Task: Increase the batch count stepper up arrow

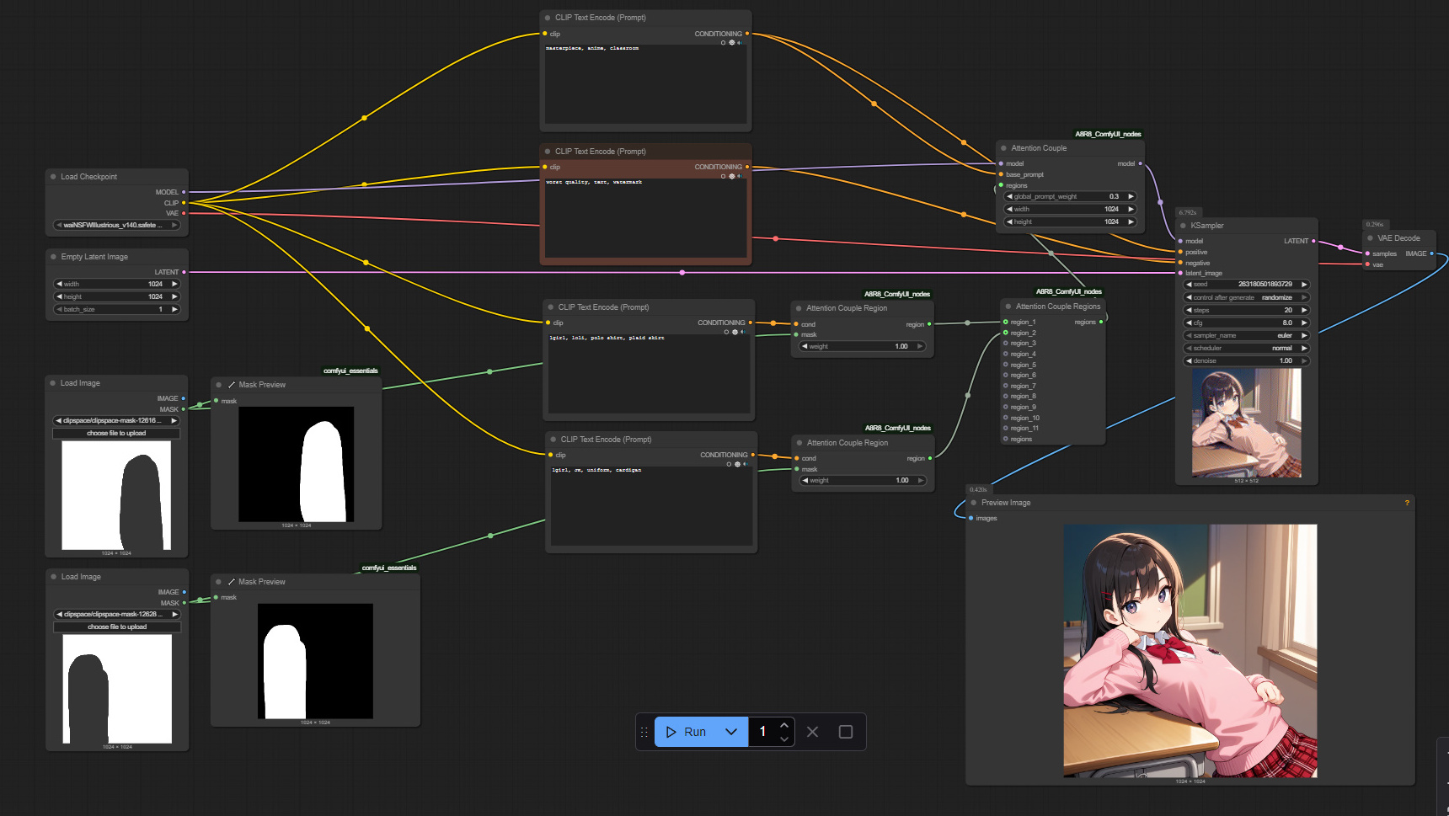Action: (784, 725)
